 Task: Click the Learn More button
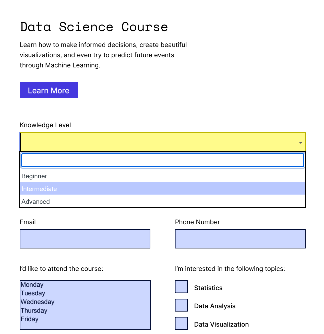pyautogui.click(x=49, y=90)
